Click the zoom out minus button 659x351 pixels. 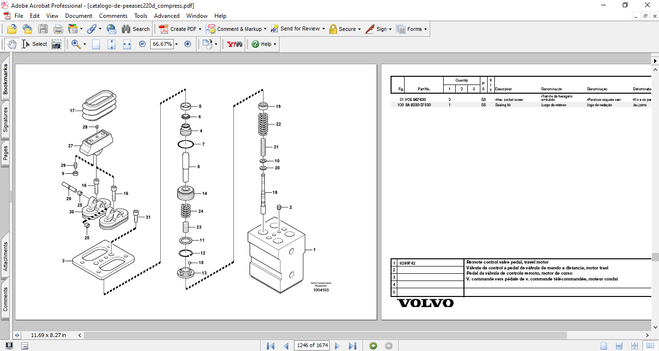[142, 44]
